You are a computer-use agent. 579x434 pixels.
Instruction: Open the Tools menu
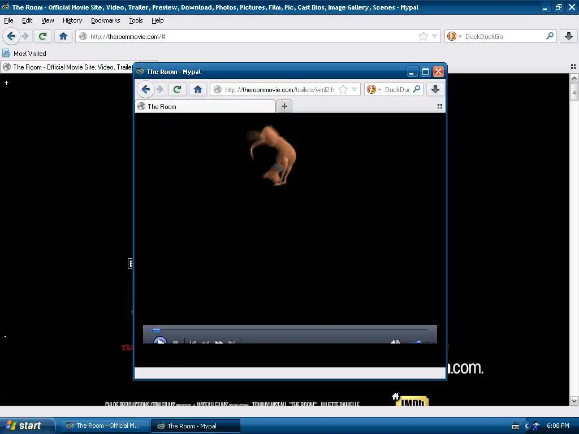click(x=136, y=20)
